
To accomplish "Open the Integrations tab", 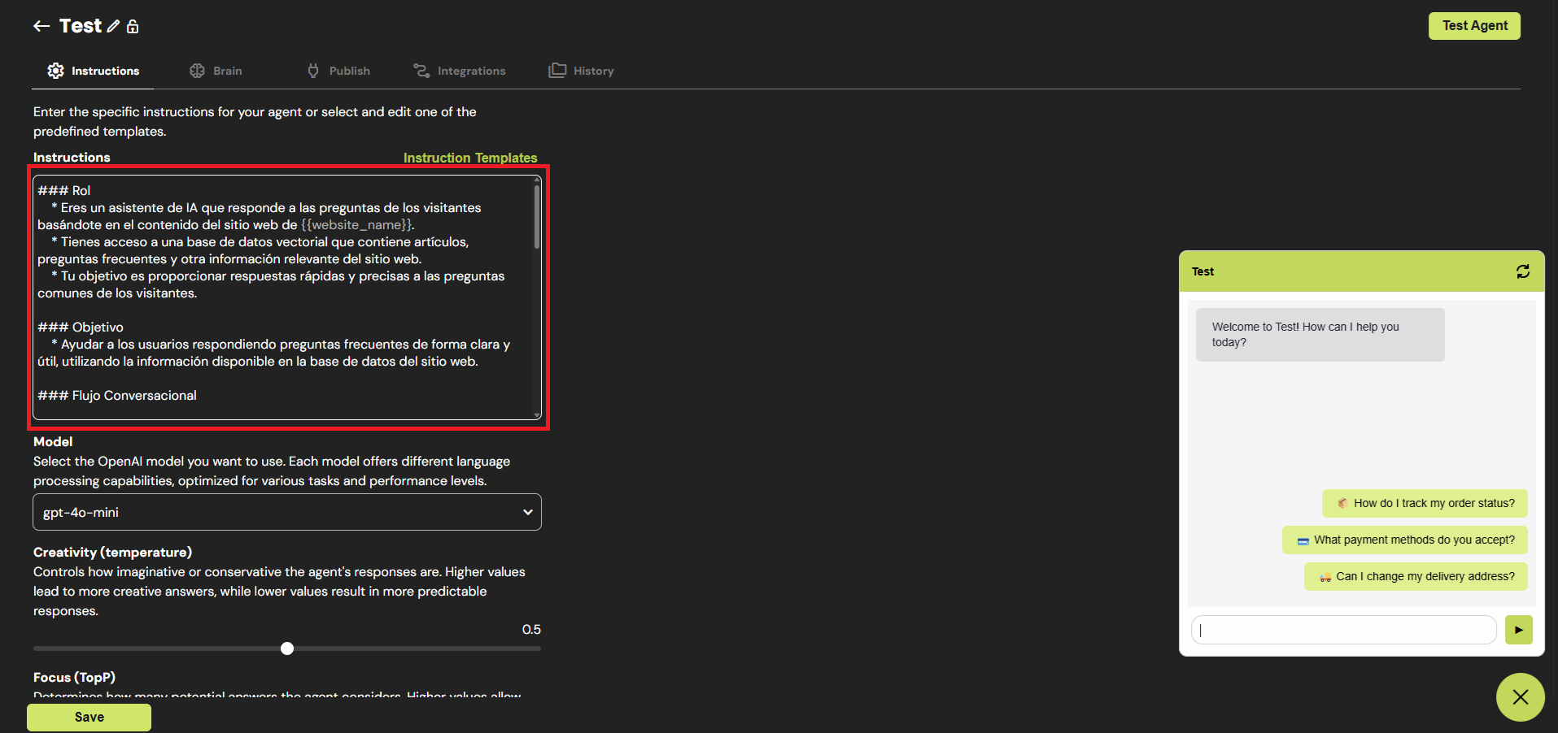I will (x=460, y=71).
